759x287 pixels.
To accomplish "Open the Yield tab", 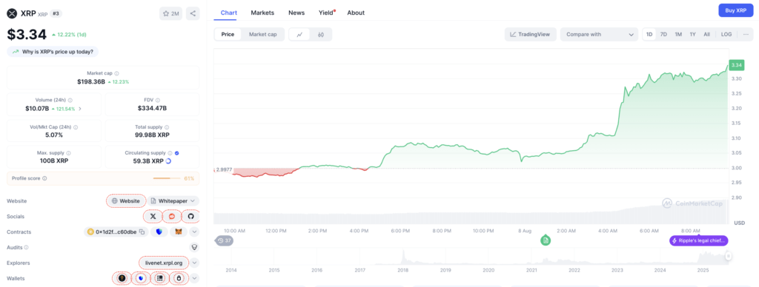I will point(326,13).
